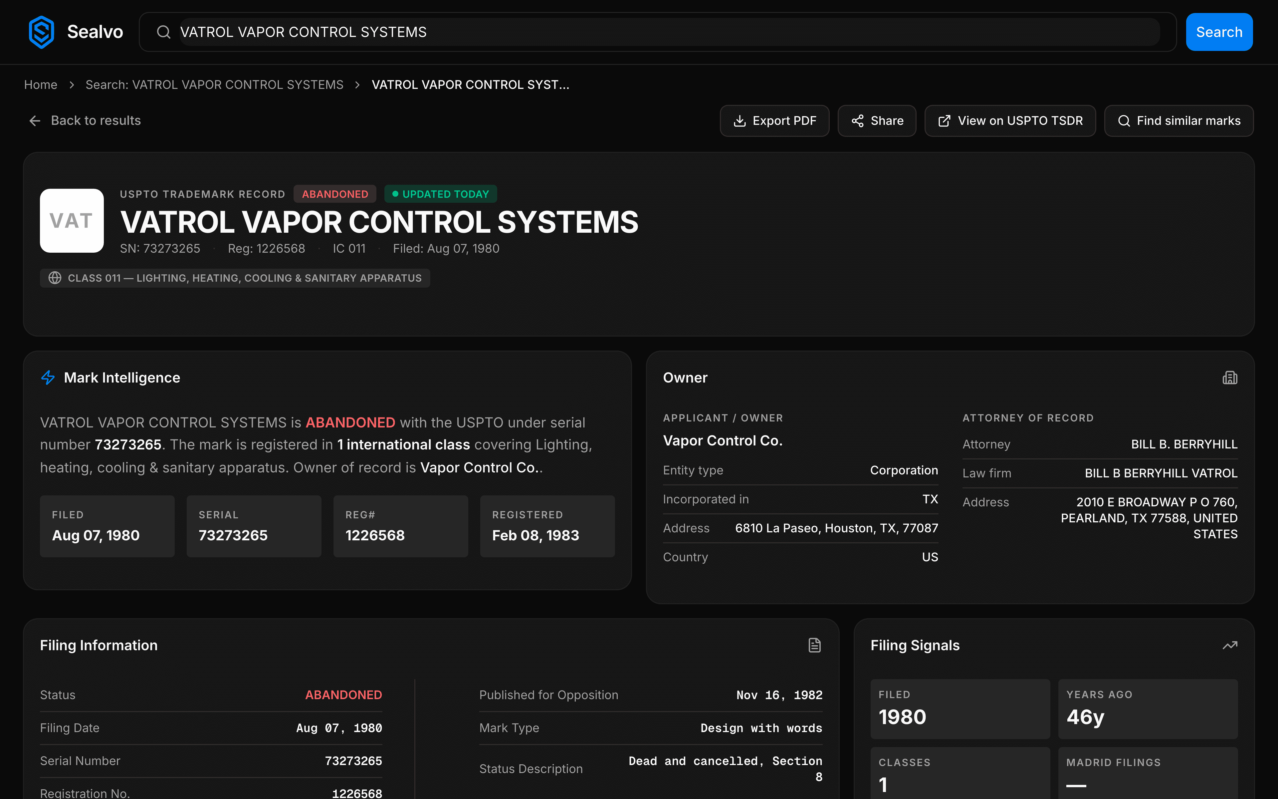Viewport: 1278px width, 799px height.
Task: Click the lightning bolt Mark Intelligence icon
Action: tap(48, 378)
